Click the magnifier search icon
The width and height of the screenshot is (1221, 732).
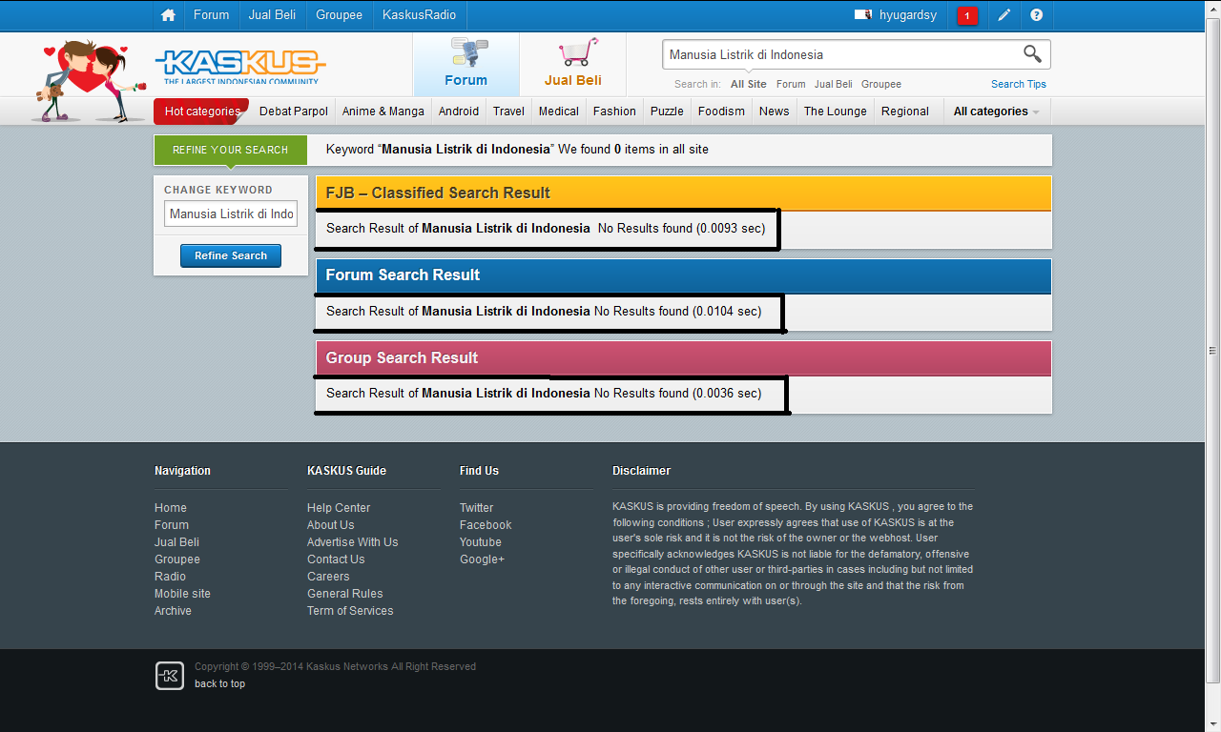click(1032, 53)
